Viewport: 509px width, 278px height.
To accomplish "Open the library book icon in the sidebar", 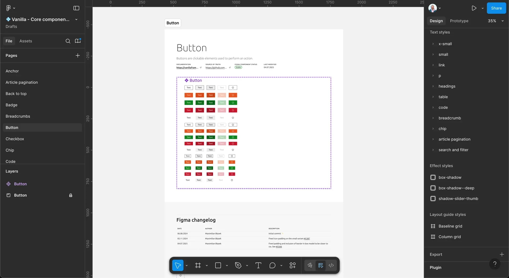I will pos(77,41).
